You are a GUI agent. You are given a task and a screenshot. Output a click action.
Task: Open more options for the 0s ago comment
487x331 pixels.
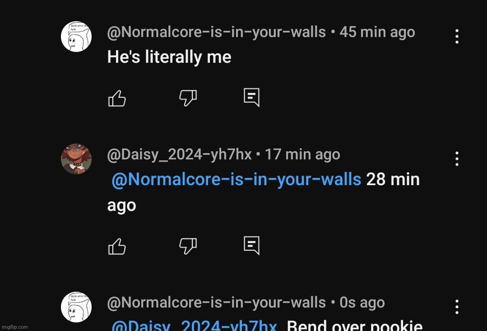(x=457, y=307)
